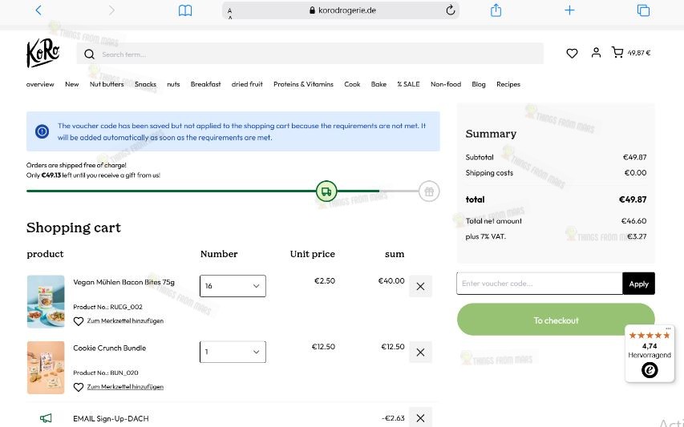The image size is (684, 427).
Task: Select the Shipping costs €0.00 value
Action: coord(635,172)
